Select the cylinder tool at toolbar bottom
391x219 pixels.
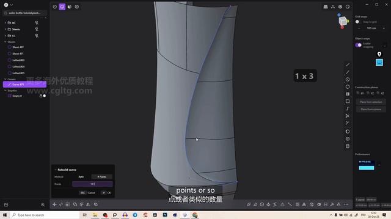(348, 146)
